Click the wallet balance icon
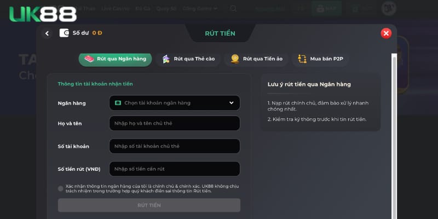Viewport: 438px width, 219px height. [x=64, y=33]
